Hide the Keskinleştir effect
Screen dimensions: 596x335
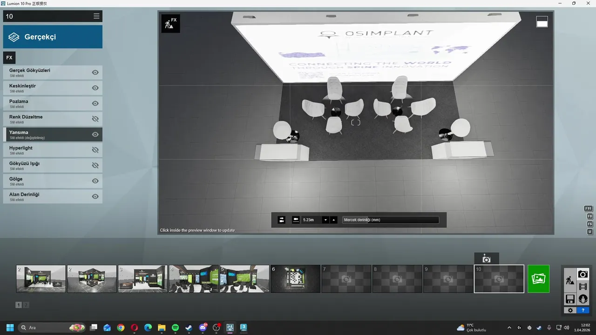pos(95,88)
